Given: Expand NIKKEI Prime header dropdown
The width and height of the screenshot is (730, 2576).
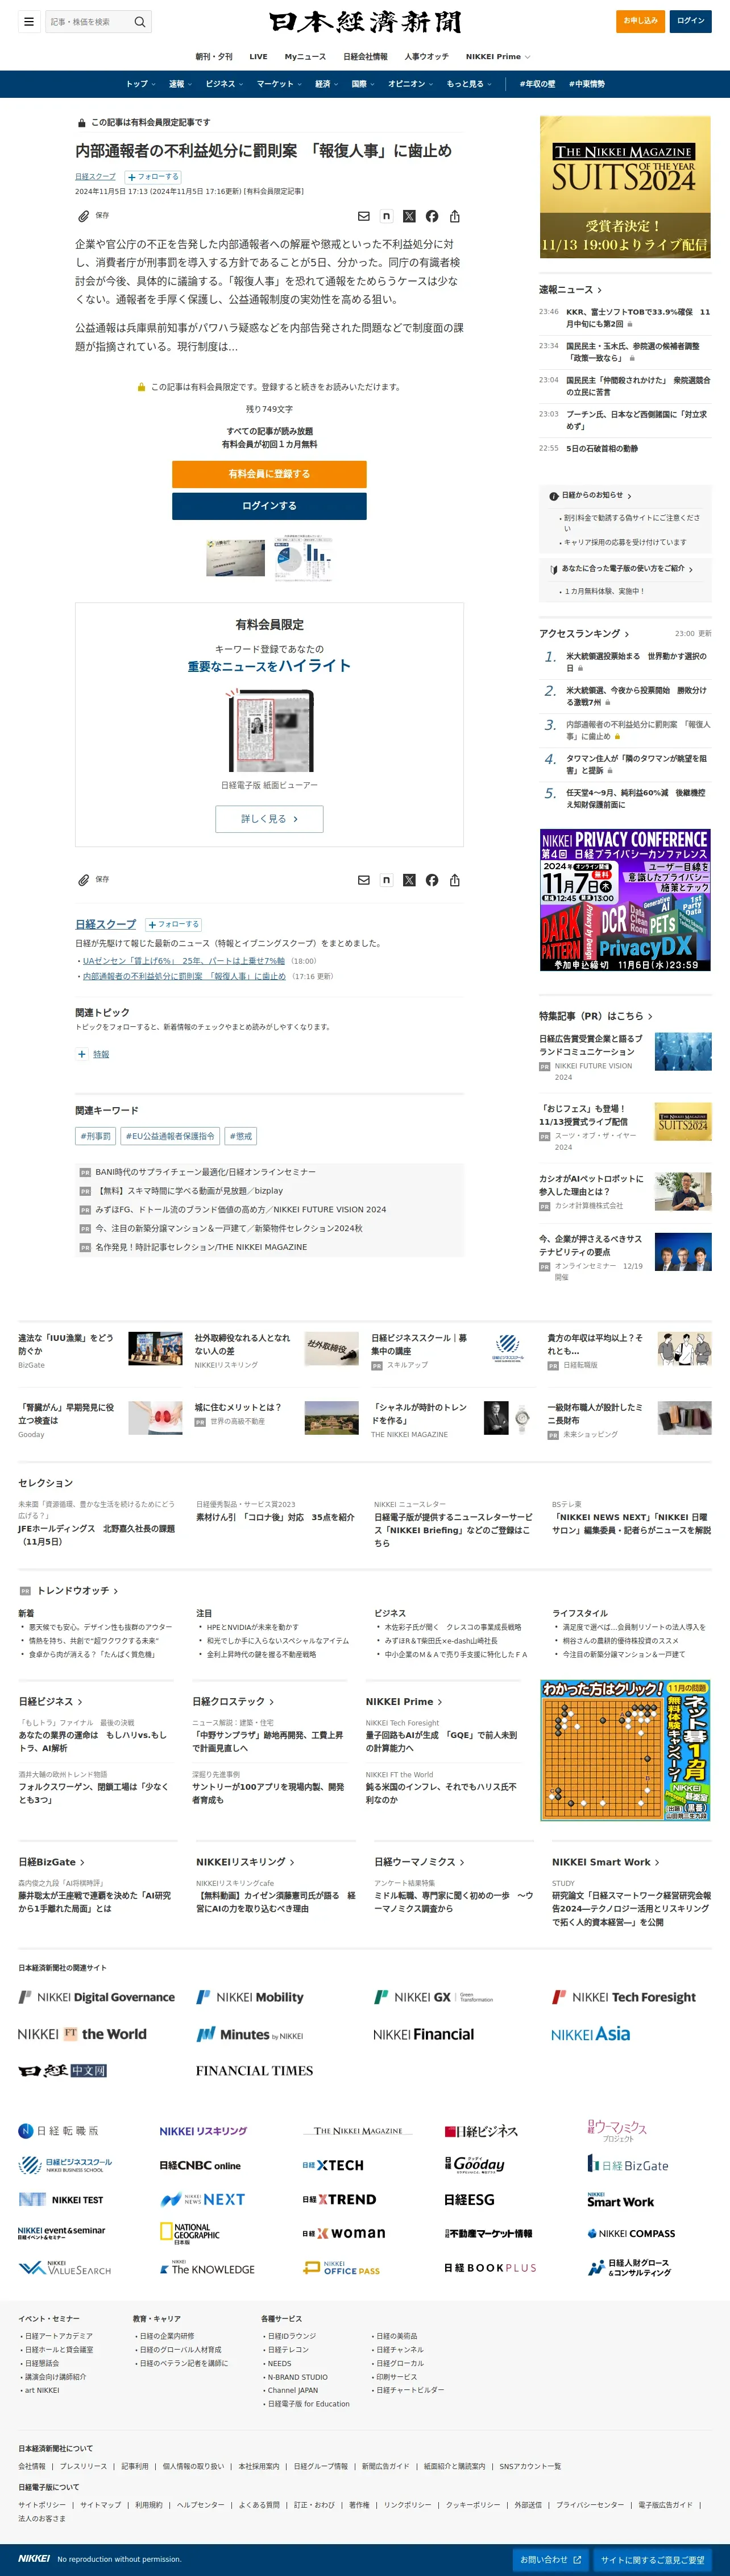Looking at the screenshot, I should (x=498, y=57).
